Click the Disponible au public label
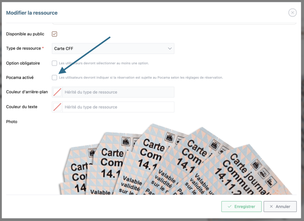The width and height of the screenshot is (304, 221). tap(25, 34)
